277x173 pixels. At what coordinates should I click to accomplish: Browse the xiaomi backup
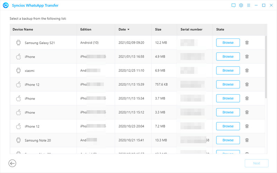(x=228, y=70)
